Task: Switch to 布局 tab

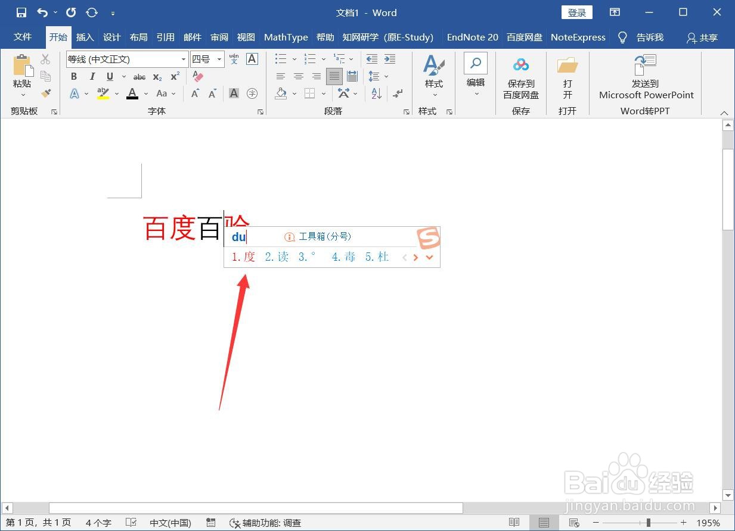Action: 139,37
